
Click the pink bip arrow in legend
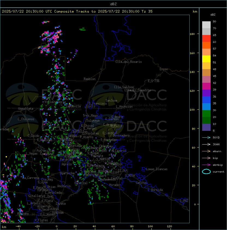[206, 158]
